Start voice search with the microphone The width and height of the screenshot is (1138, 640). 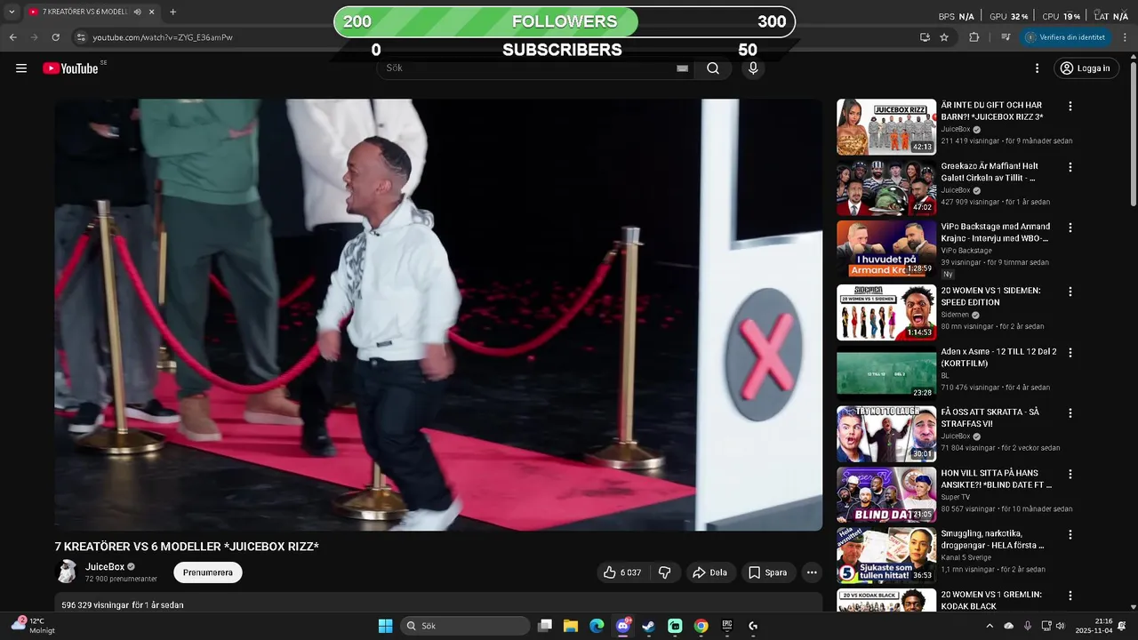point(753,68)
